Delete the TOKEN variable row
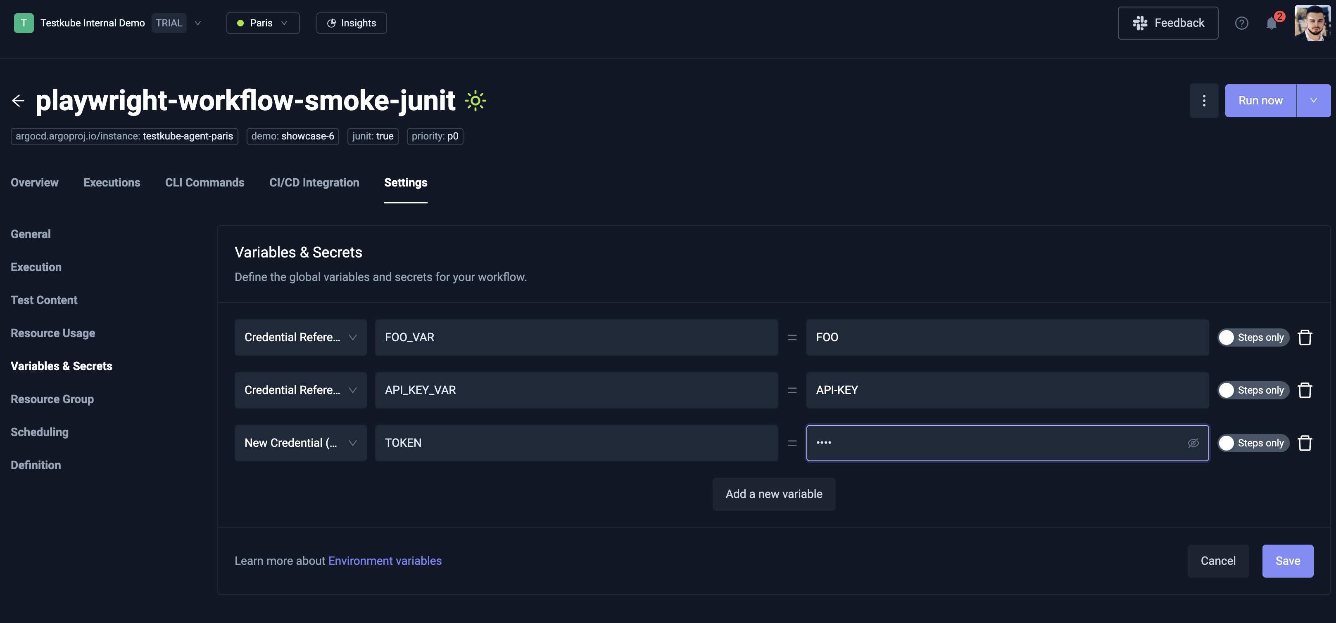This screenshot has height=623, width=1336. [1305, 443]
